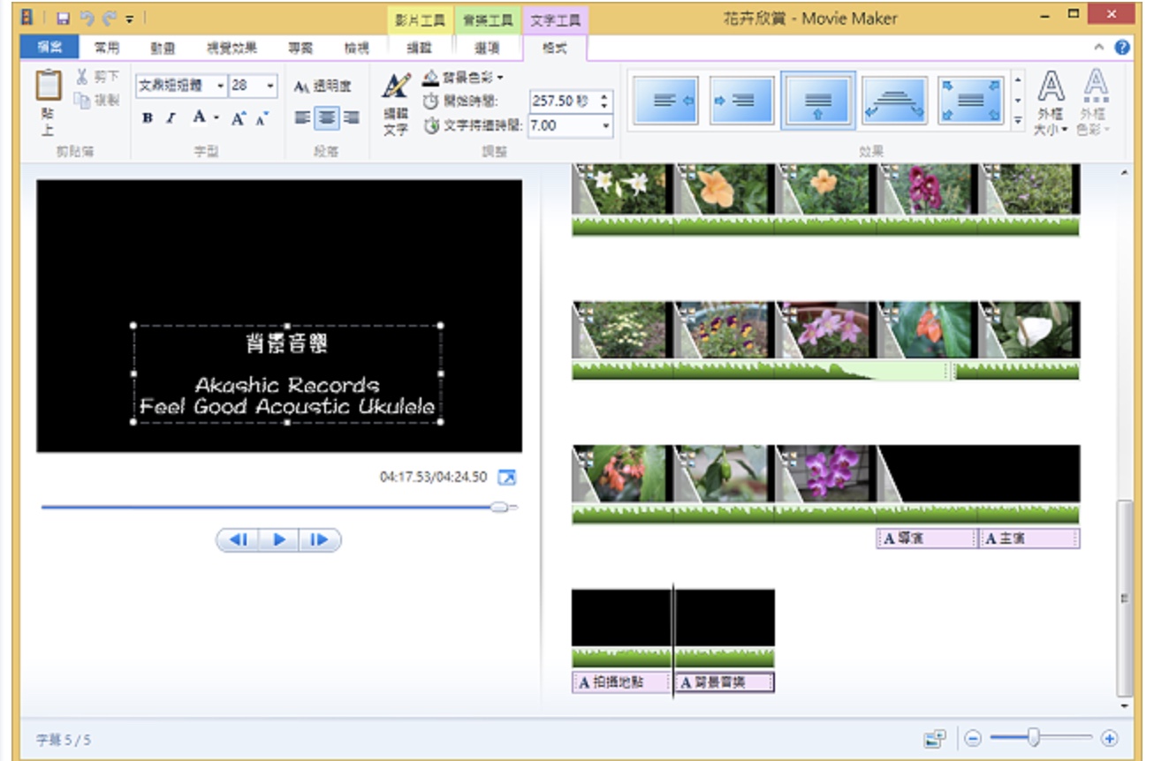Zoom out the timeline with the minus icon

(x=972, y=739)
